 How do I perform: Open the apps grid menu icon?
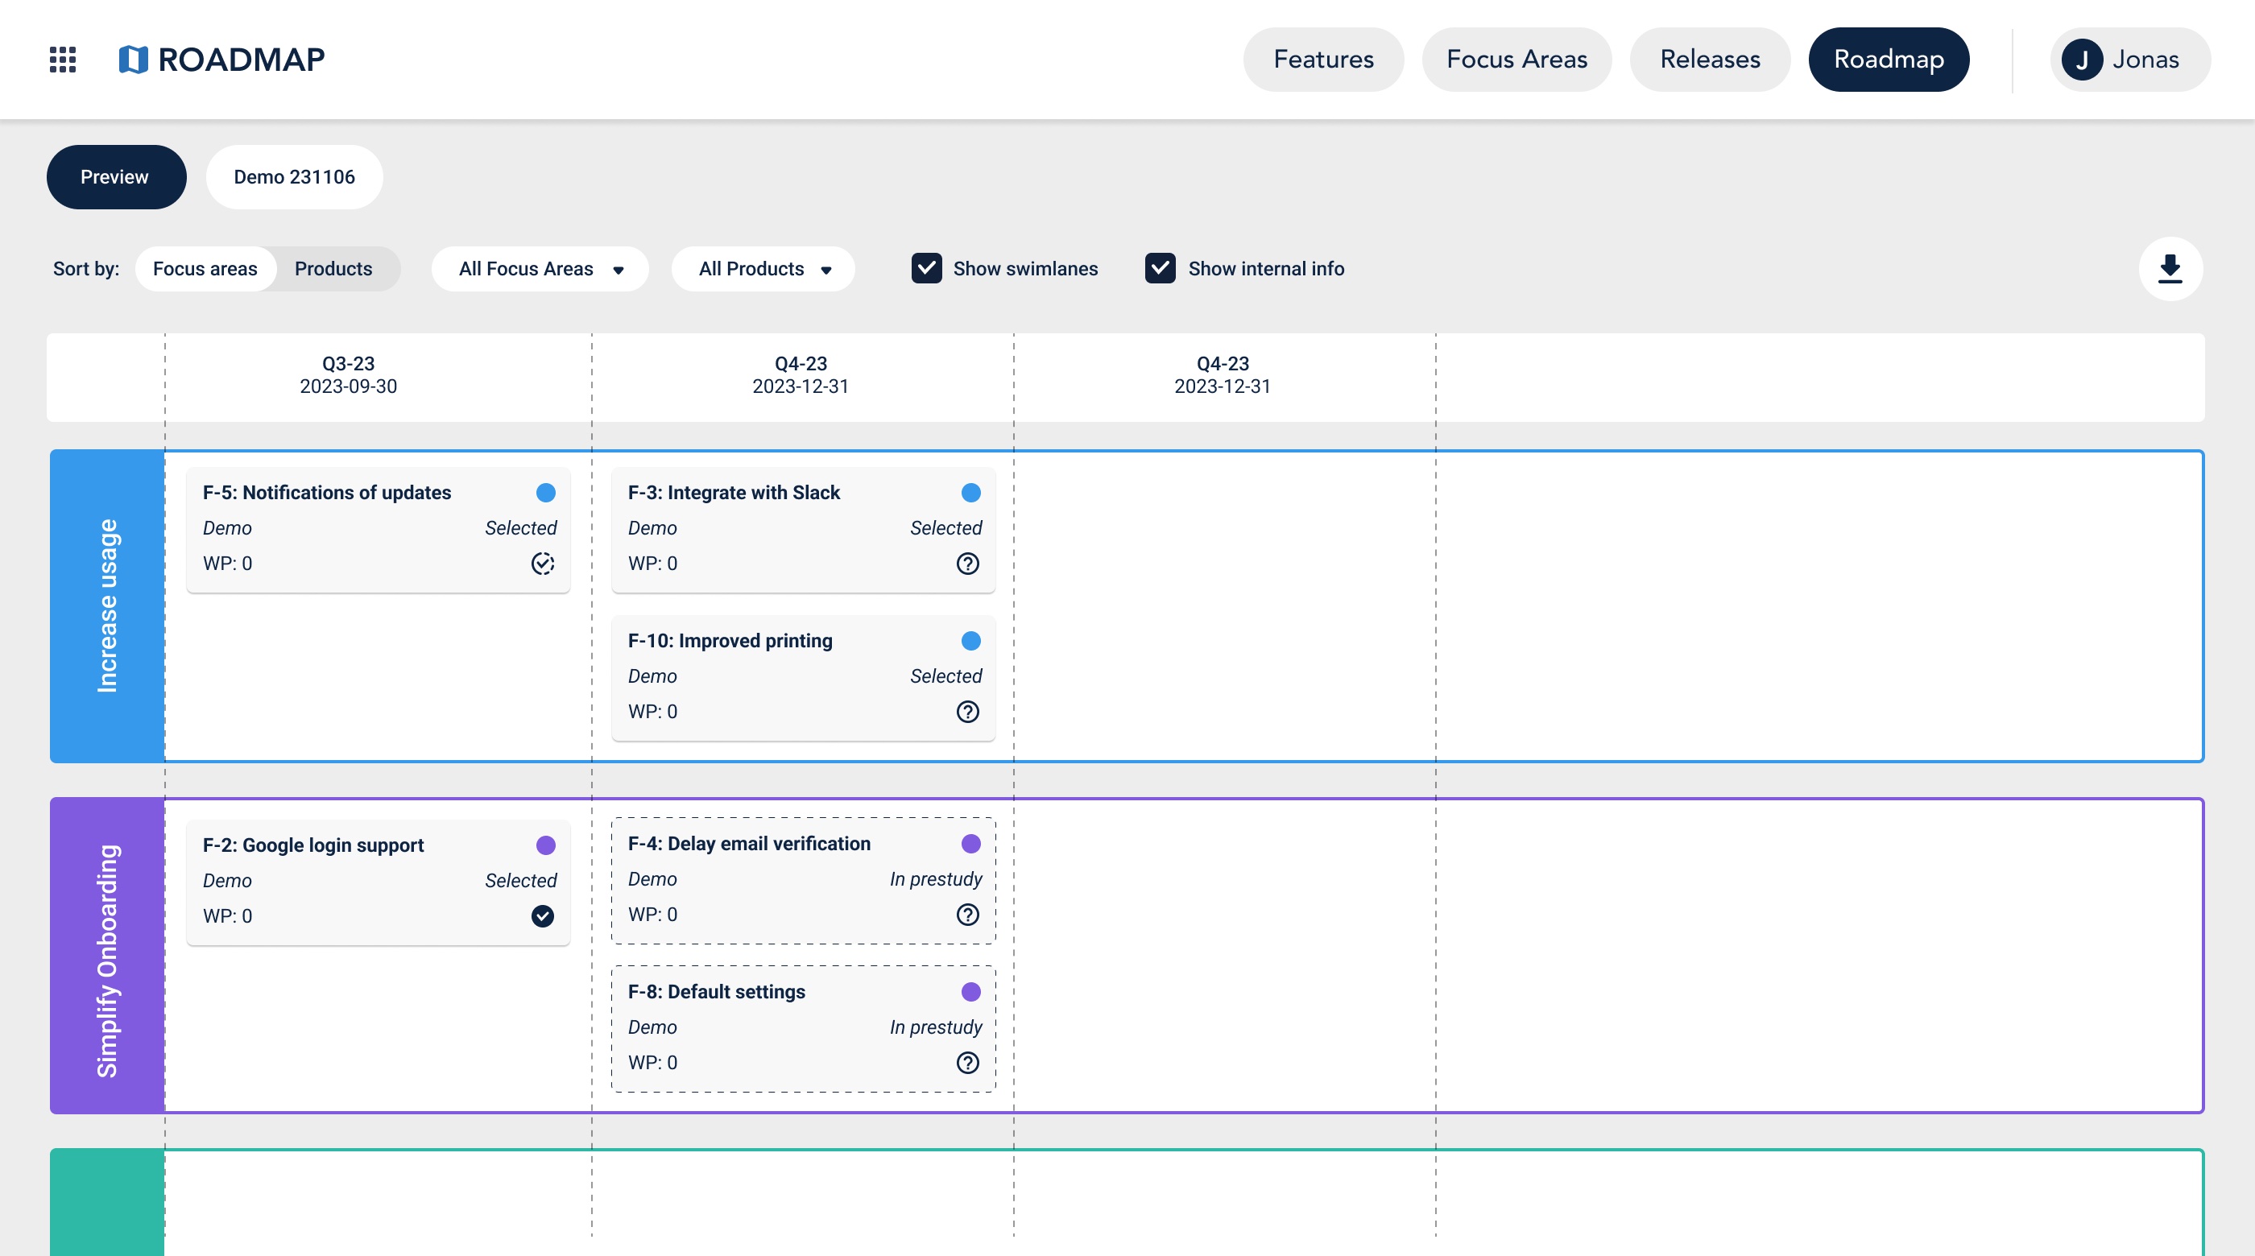click(62, 60)
